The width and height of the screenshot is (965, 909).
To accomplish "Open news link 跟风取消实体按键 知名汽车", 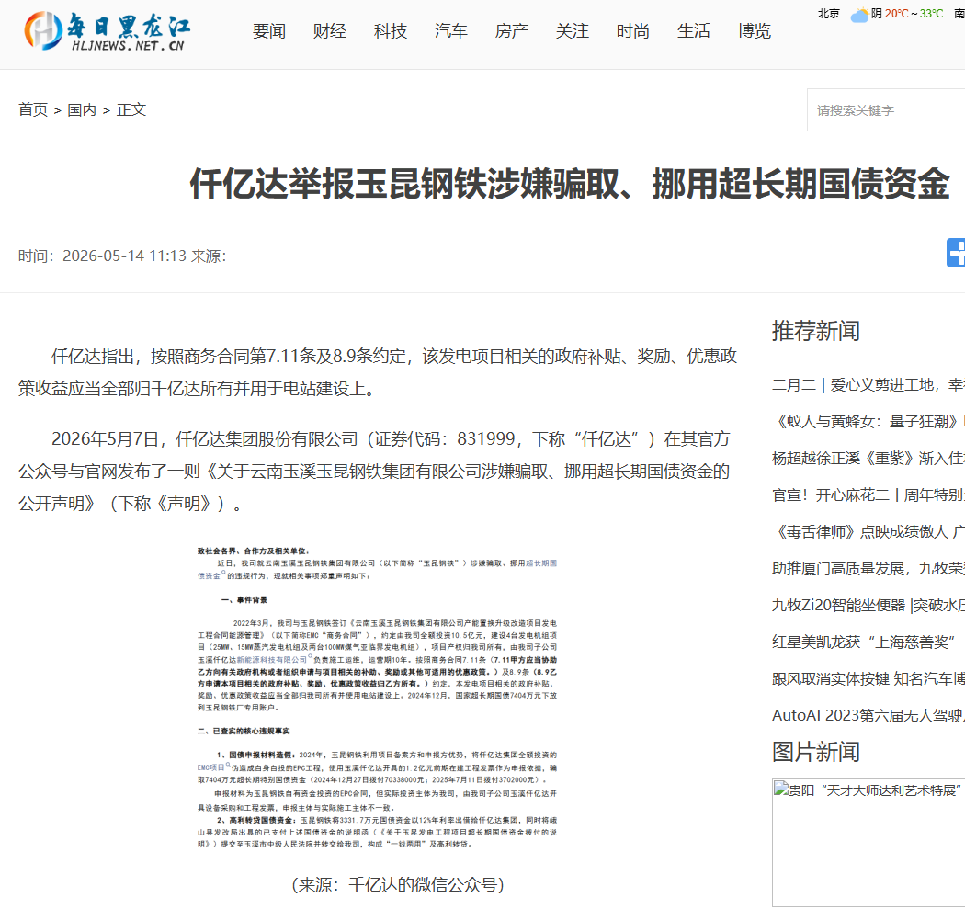I will pos(868,679).
